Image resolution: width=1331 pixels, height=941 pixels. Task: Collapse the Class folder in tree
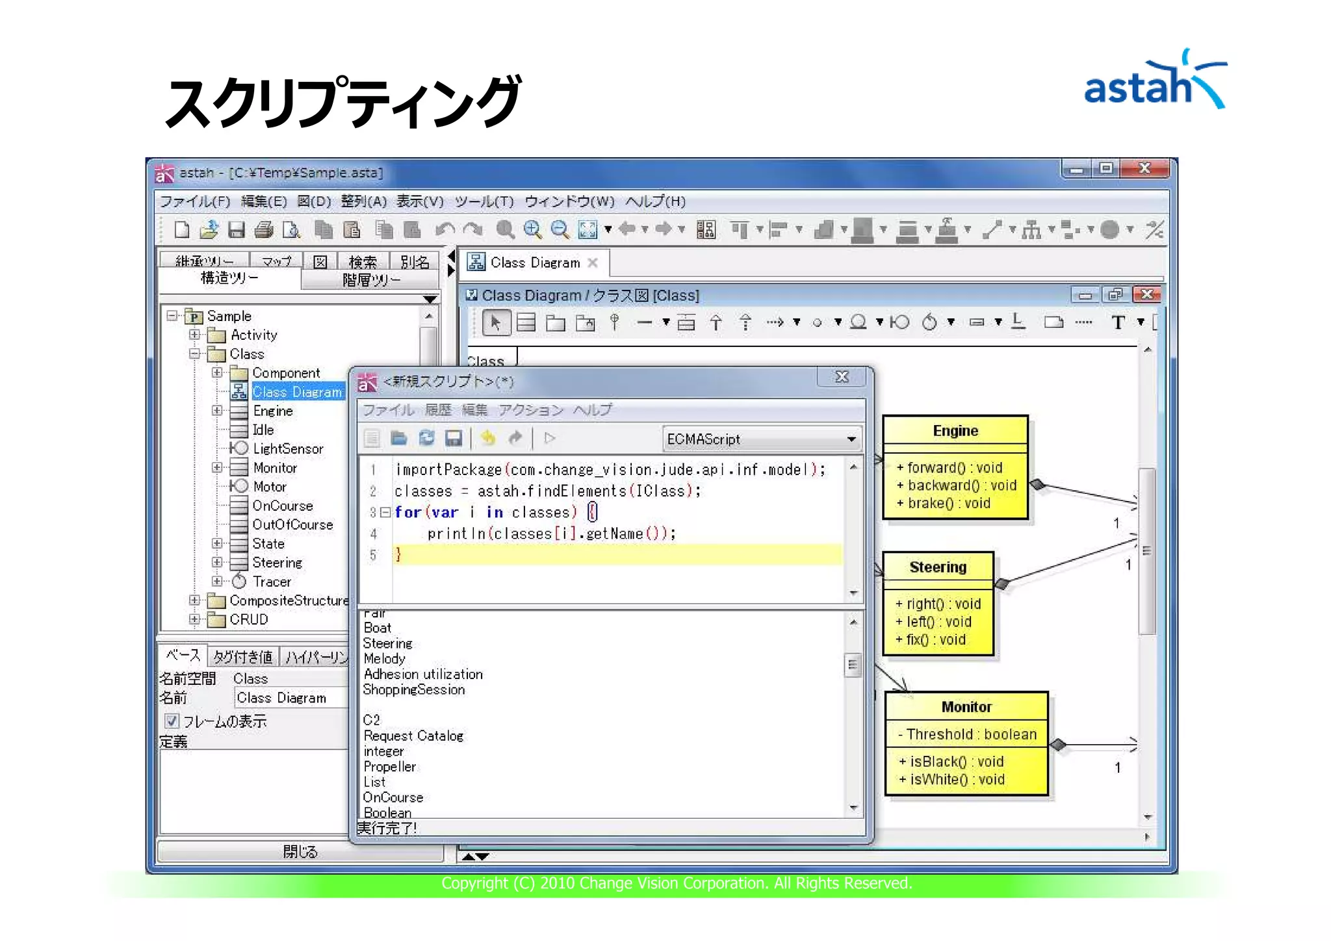pyautogui.click(x=194, y=354)
